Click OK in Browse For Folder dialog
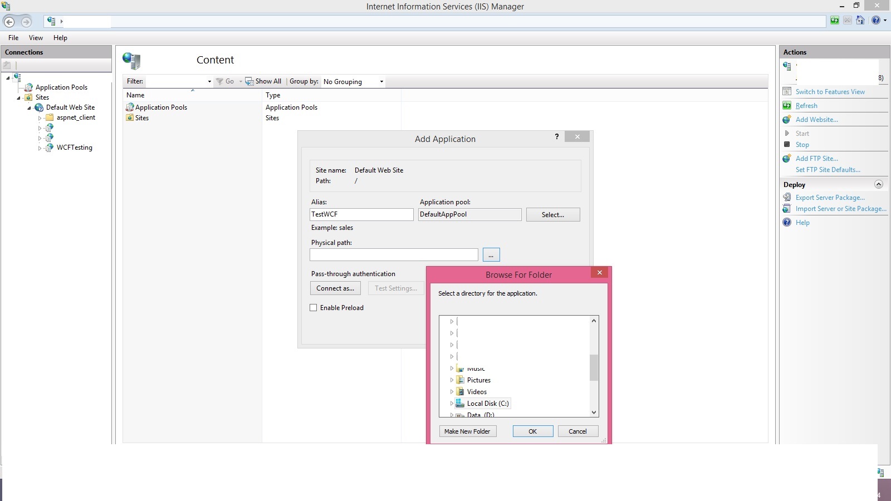 [533, 431]
